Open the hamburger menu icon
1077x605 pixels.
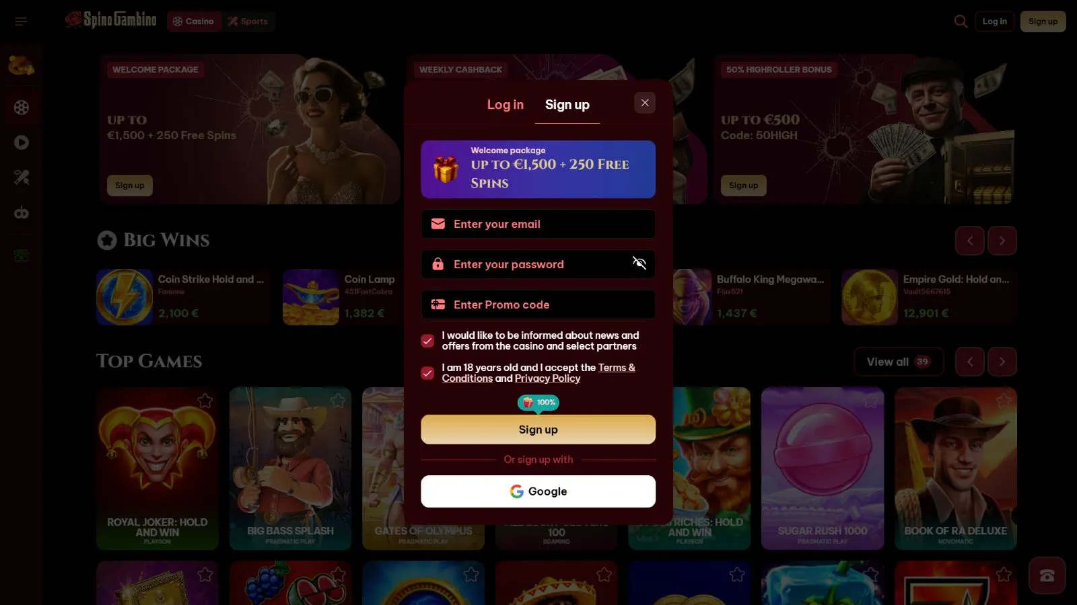pos(21,22)
